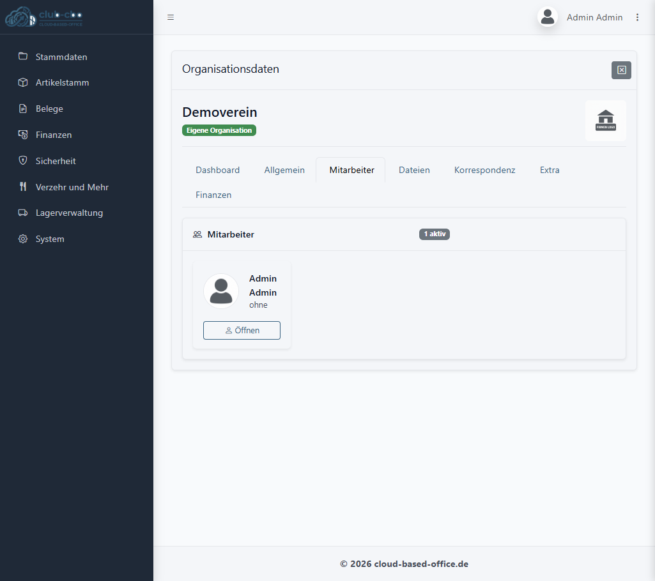Switch to the Korrespondenz tab
Viewport: 655px width, 581px height.
click(484, 170)
